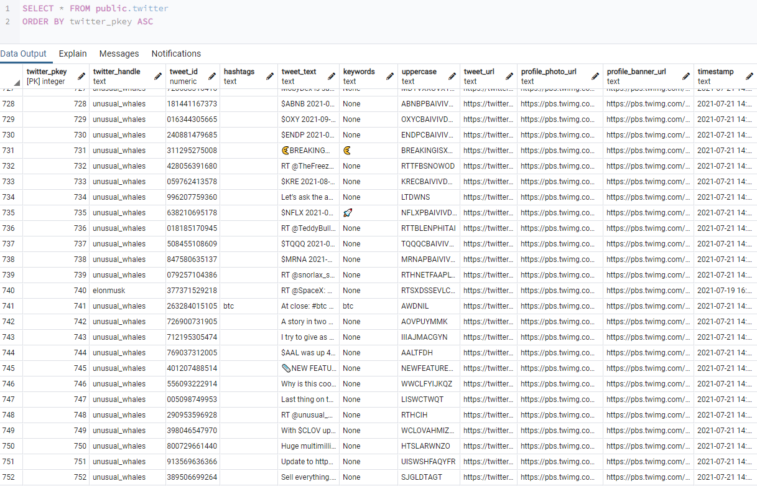Image resolution: width=757 pixels, height=486 pixels.
Task: Click tweet text '$NFLX 2021-0...'
Action: click(308, 213)
